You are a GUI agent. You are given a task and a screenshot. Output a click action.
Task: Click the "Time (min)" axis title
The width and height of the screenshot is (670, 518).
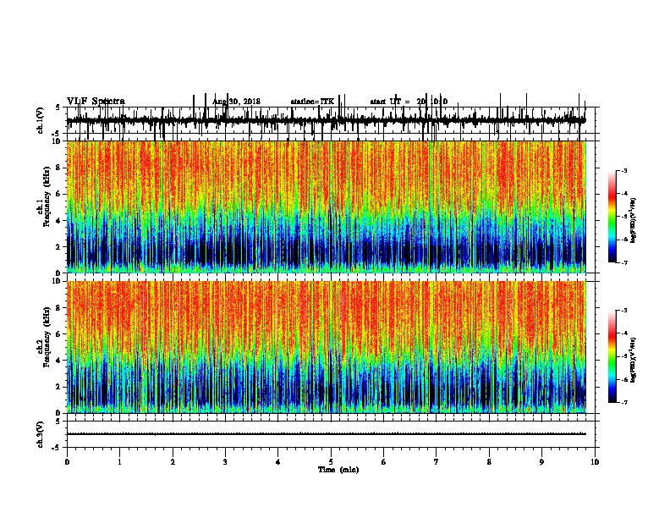click(x=338, y=470)
